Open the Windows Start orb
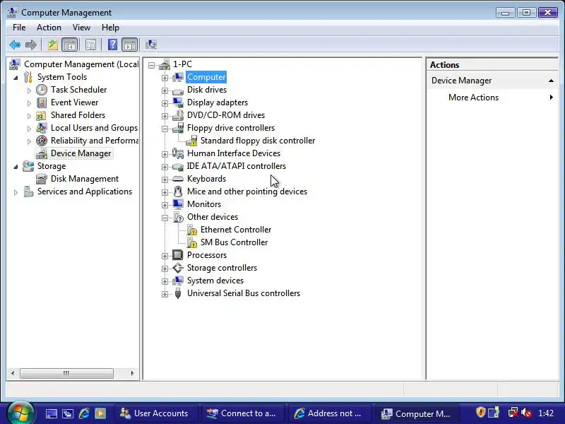The width and height of the screenshot is (565, 424). [x=20, y=413]
